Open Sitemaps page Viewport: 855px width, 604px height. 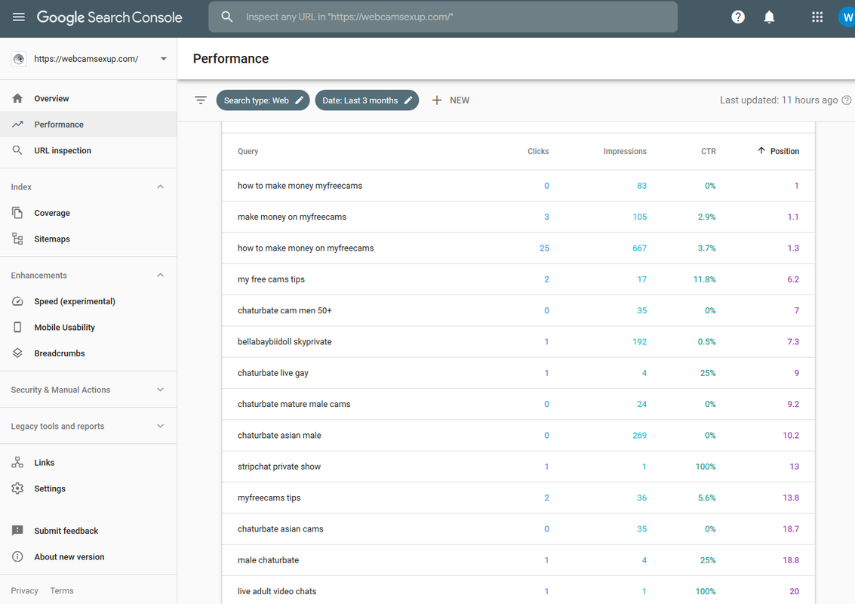coord(88,239)
